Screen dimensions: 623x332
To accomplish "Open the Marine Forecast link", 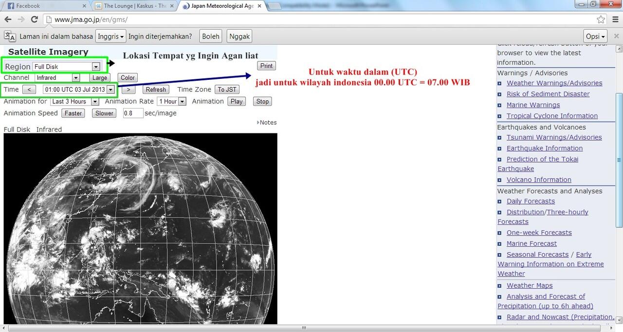I will tap(531, 244).
